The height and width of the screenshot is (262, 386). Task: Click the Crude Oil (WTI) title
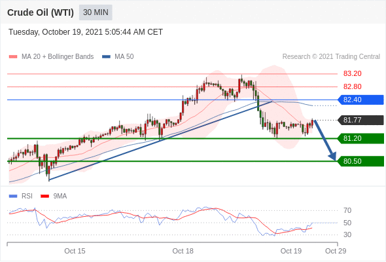41,12
